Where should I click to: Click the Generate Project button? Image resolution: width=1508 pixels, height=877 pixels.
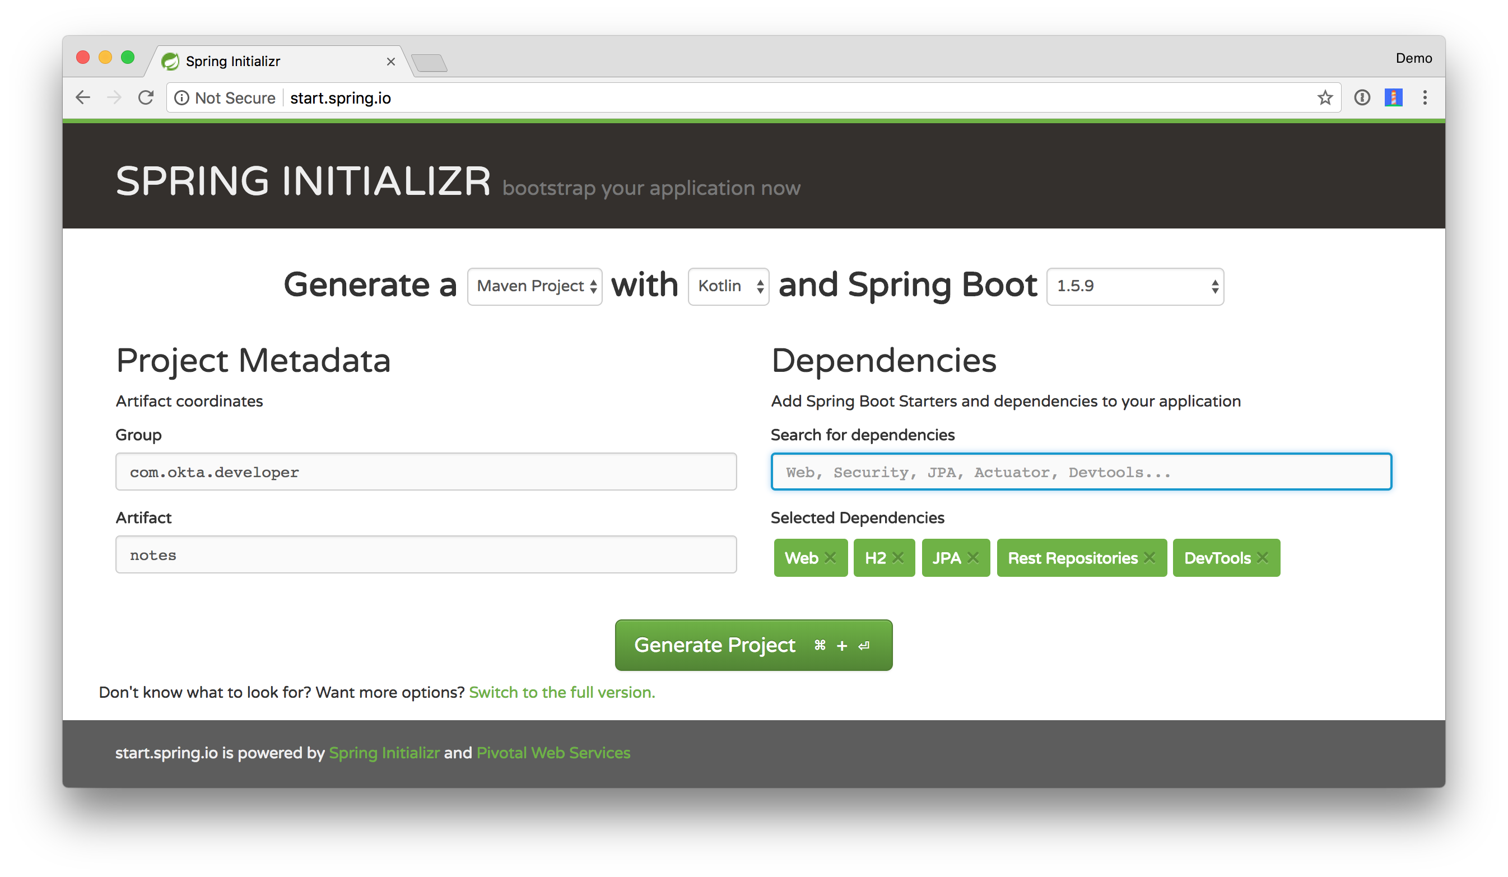(753, 645)
